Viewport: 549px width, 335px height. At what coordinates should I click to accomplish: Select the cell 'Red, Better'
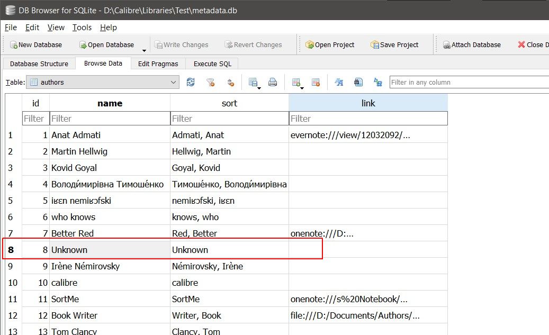coord(229,233)
